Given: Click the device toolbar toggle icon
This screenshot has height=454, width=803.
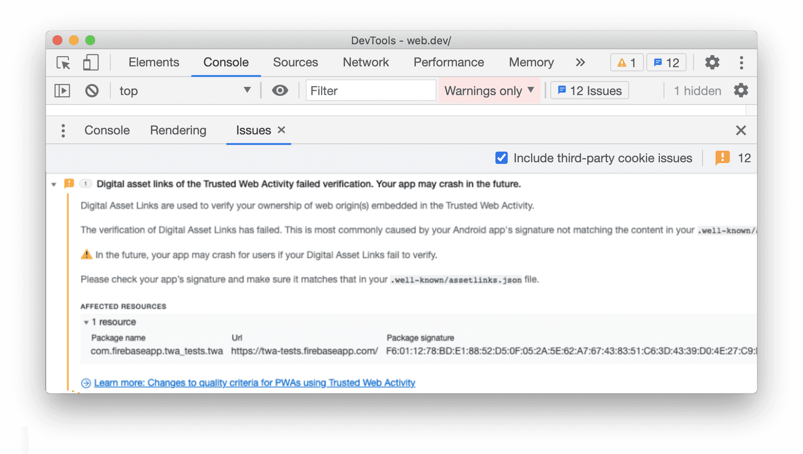Looking at the screenshot, I should coord(90,62).
